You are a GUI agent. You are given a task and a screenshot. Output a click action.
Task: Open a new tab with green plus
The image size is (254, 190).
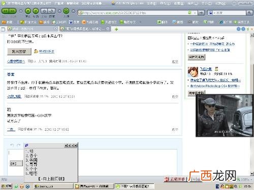[x=116, y=29]
